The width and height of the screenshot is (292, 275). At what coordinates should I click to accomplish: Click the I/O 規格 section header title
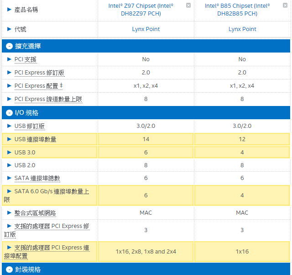coord(26,113)
